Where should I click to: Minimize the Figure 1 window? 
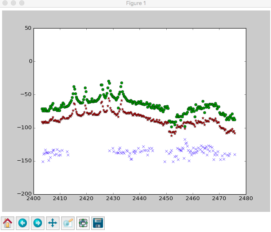(13, 3)
